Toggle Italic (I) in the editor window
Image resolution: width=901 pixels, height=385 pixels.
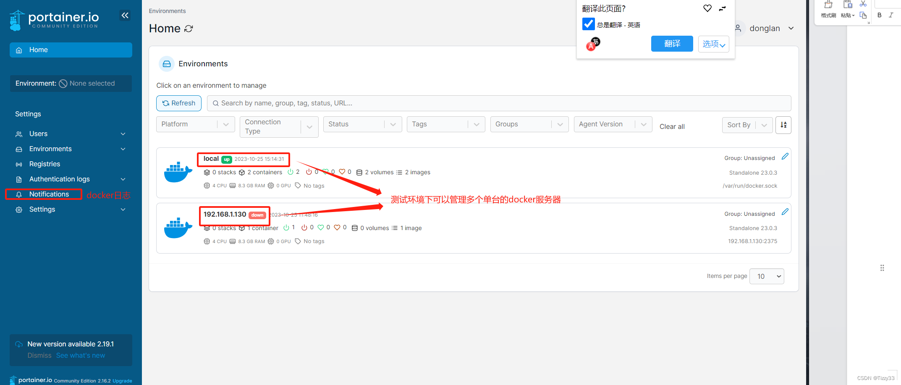point(891,15)
